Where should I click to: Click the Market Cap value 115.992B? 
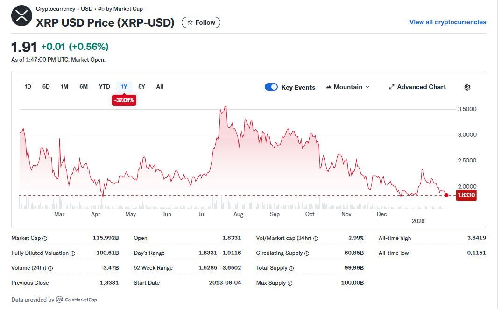pyautogui.click(x=106, y=238)
